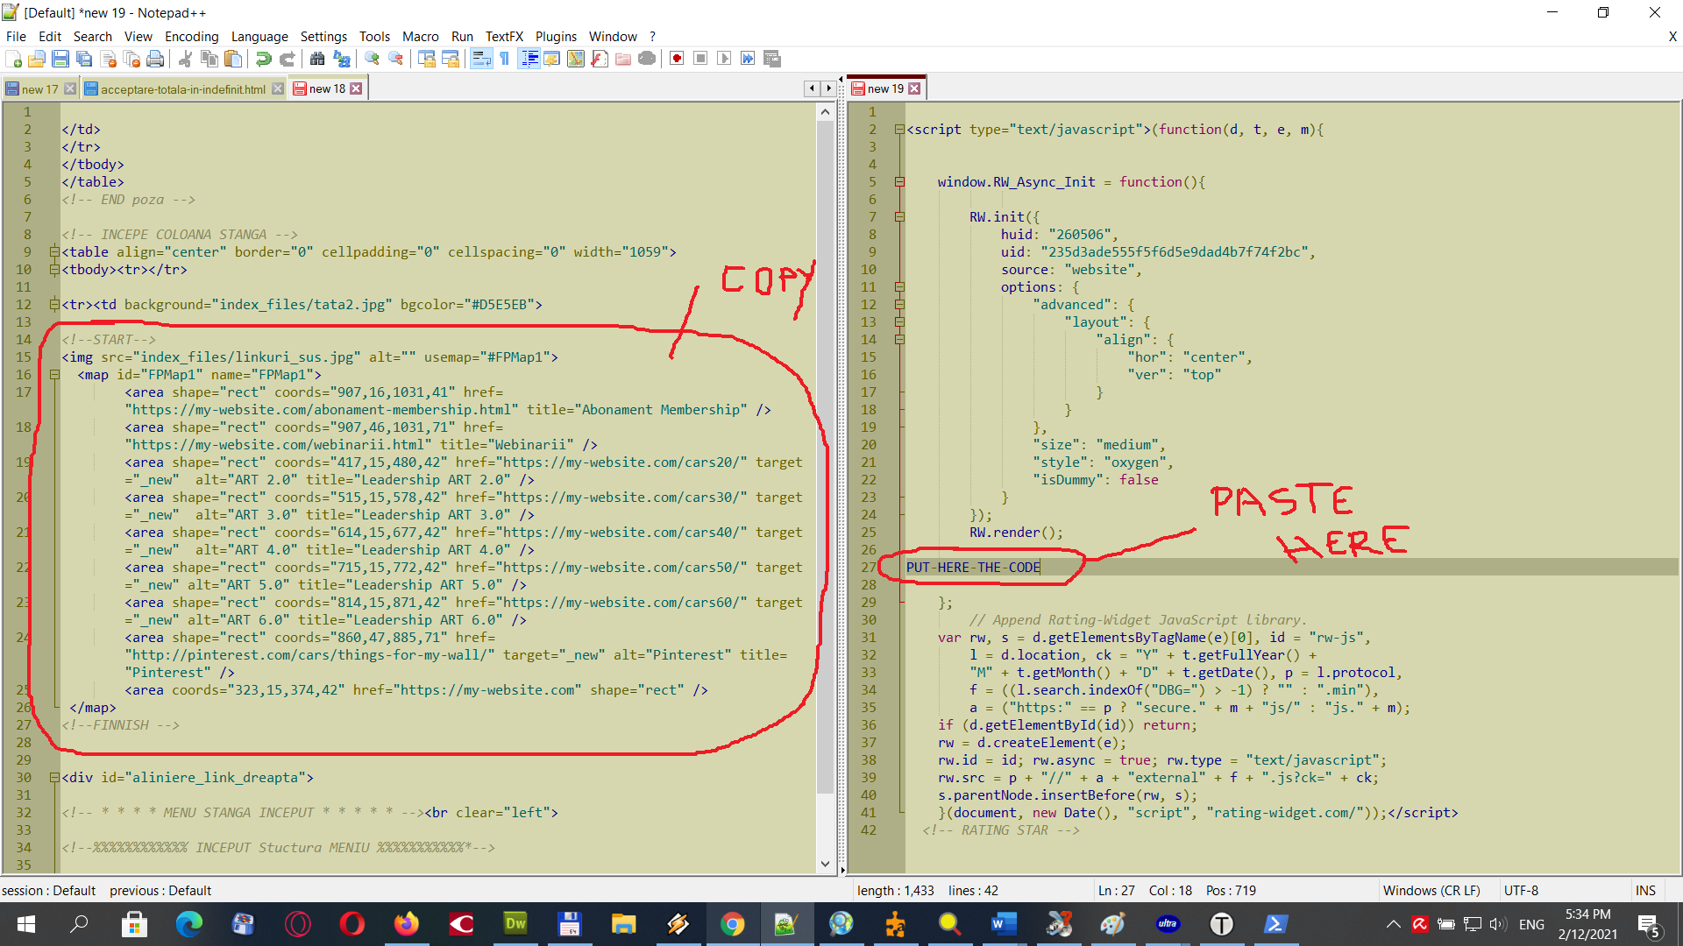Open the Plugins menu
Screen dimensions: 1683x946
pos(556,36)
